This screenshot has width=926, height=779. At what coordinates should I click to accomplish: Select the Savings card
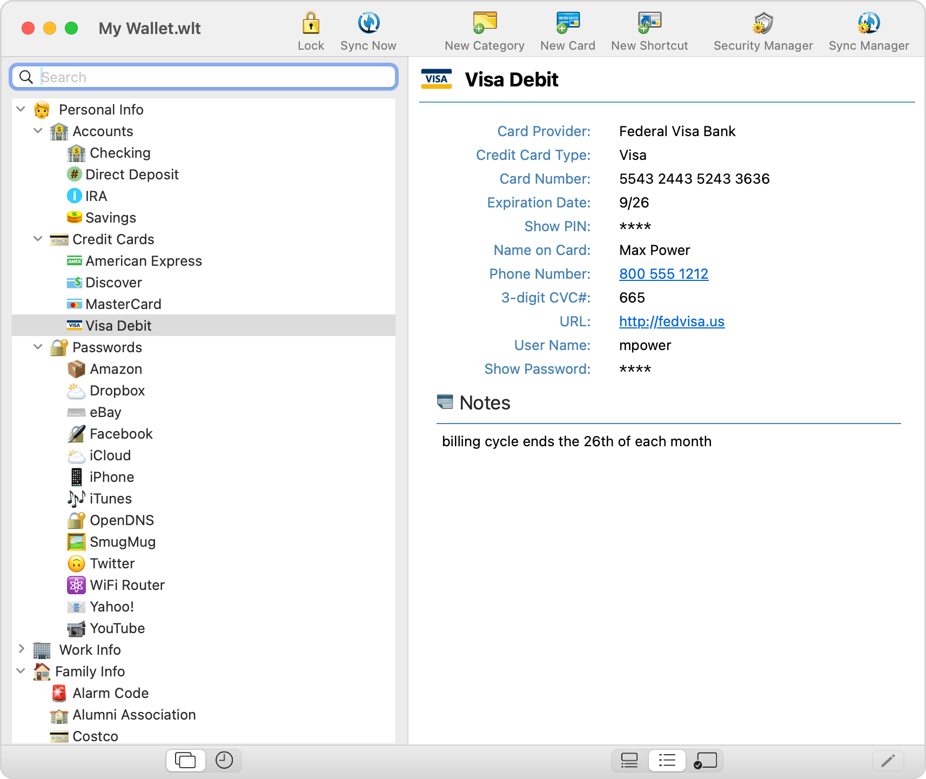point(204,218)
